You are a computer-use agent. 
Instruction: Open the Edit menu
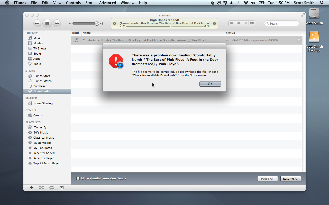click(45, 3)
